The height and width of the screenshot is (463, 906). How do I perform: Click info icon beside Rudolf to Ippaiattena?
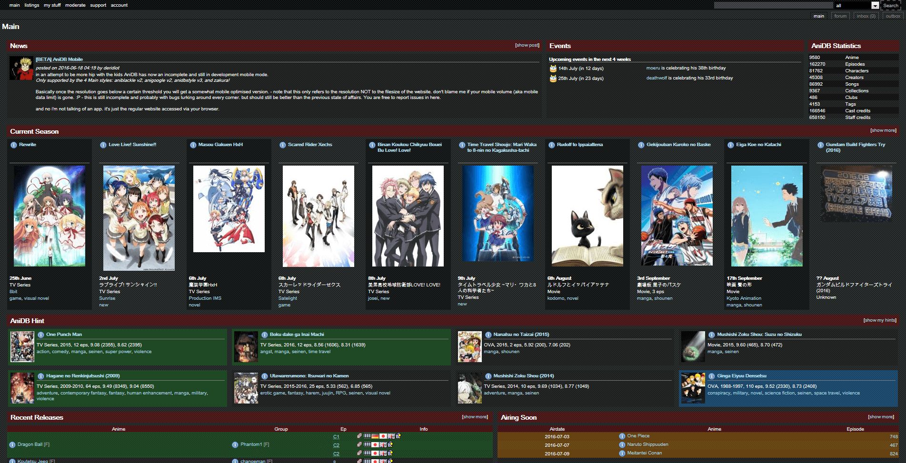coord(551,145)
